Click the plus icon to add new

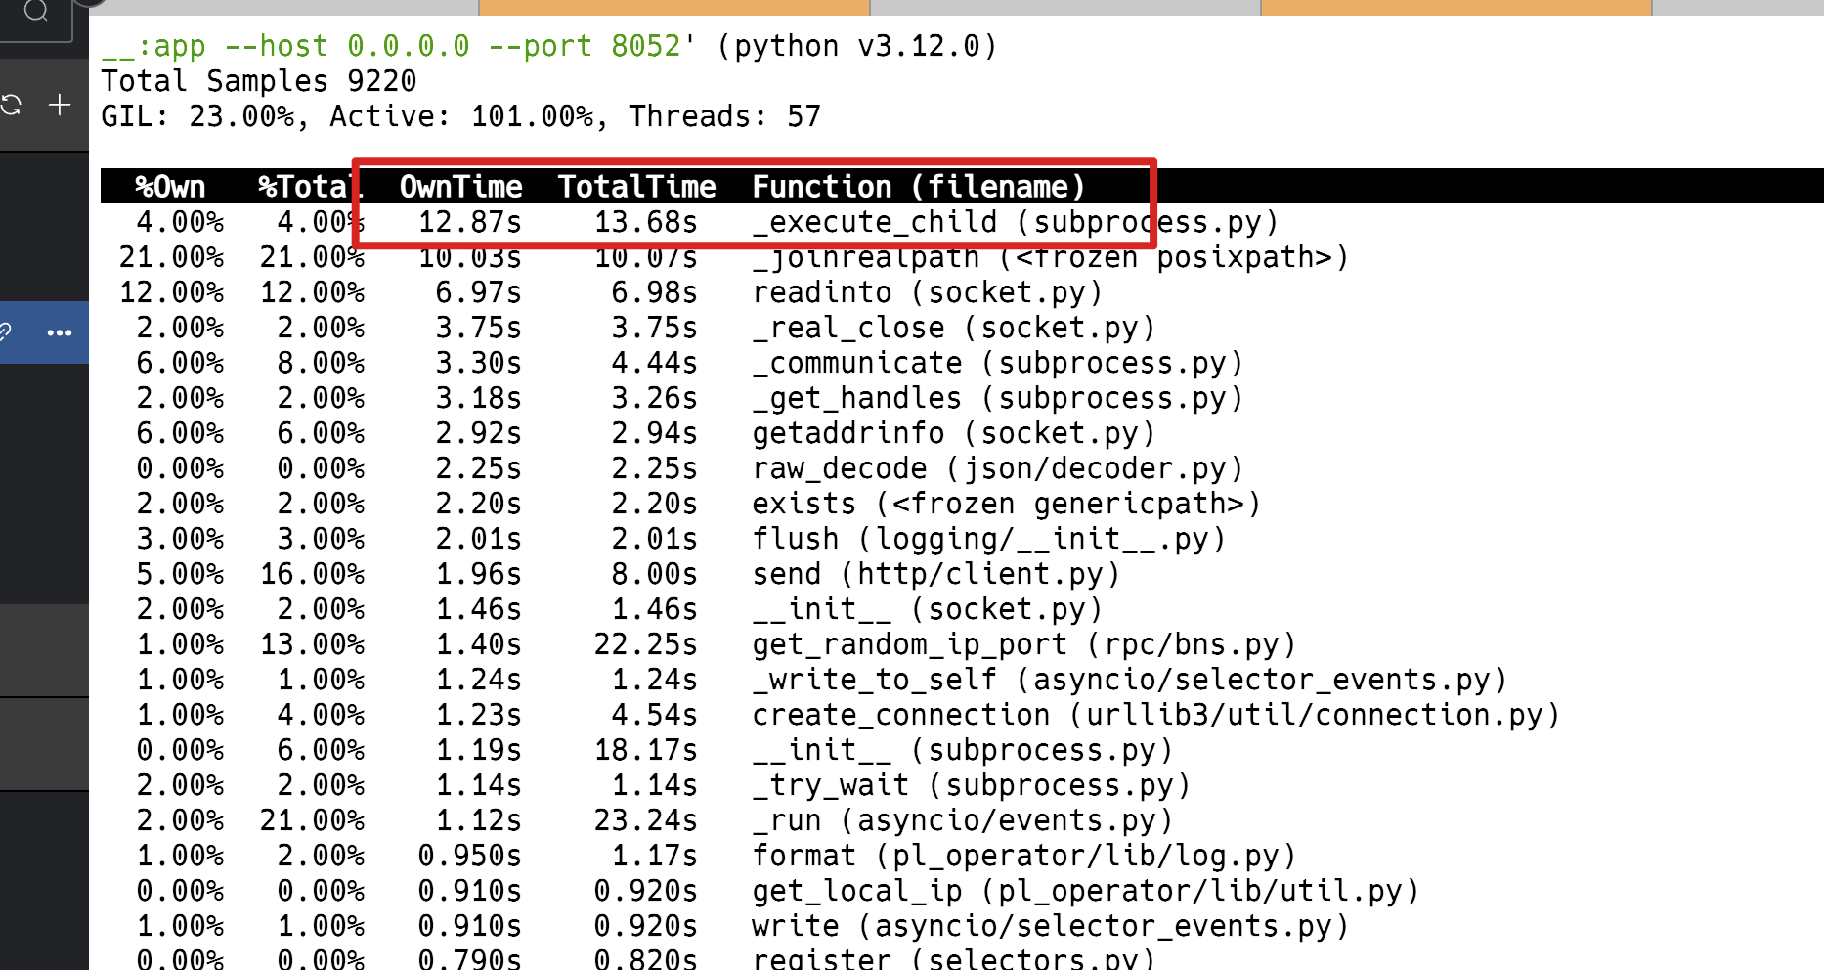point(60,105)
